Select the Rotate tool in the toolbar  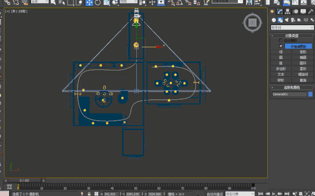pyautogui.click(x=98, y=2)
